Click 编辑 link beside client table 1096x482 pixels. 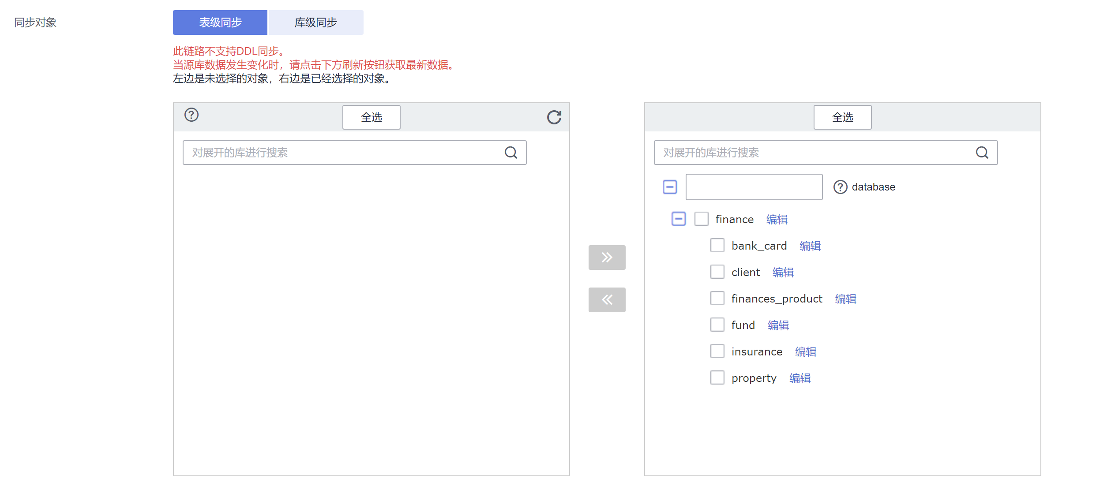click(x=783, y=273)
